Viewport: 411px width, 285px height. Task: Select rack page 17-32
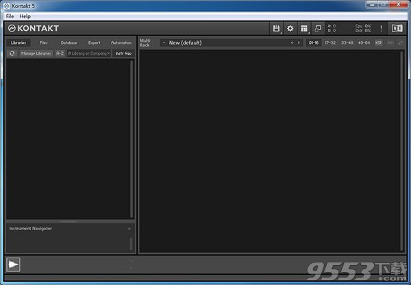tap(330, 42)
